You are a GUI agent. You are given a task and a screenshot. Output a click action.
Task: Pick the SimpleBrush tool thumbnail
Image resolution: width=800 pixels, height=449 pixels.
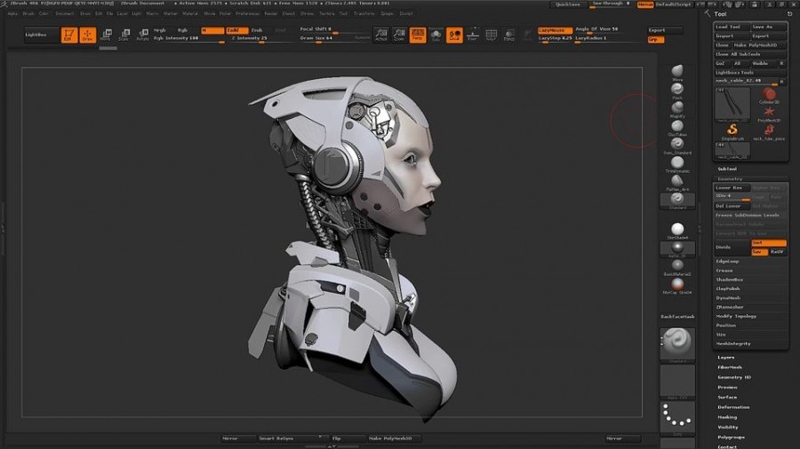point(732,131)
